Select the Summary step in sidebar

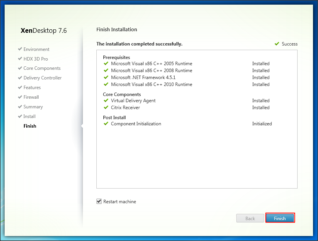tap(33, 107)
